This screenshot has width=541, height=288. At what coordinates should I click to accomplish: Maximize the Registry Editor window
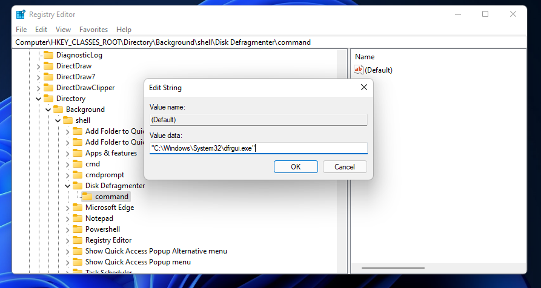point(485,14)
